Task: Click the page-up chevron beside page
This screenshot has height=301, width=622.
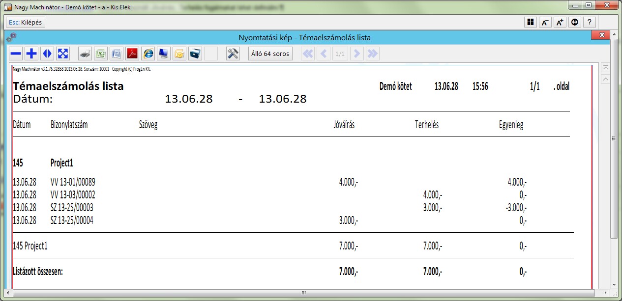Action: [606, 79]
